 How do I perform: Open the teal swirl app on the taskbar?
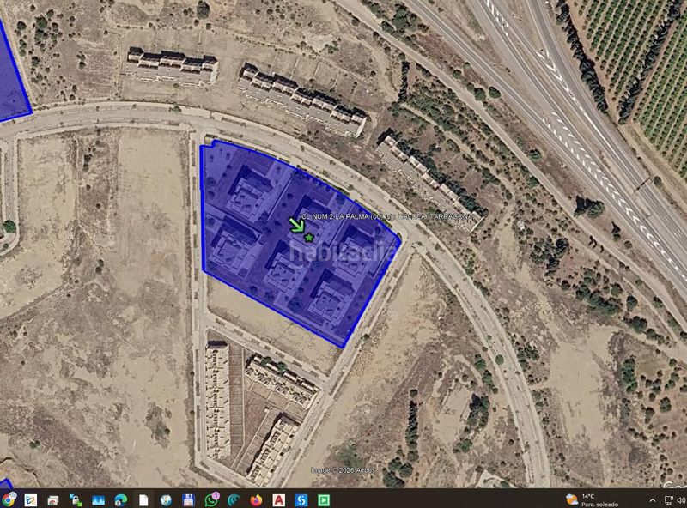[x=234, y=499]
